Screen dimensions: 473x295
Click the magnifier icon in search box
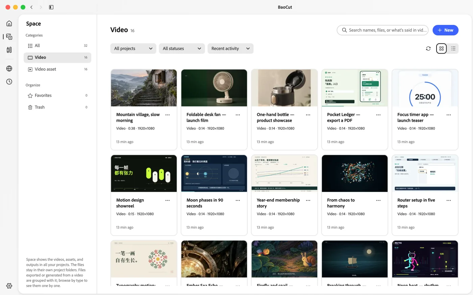tap(344, 30)
